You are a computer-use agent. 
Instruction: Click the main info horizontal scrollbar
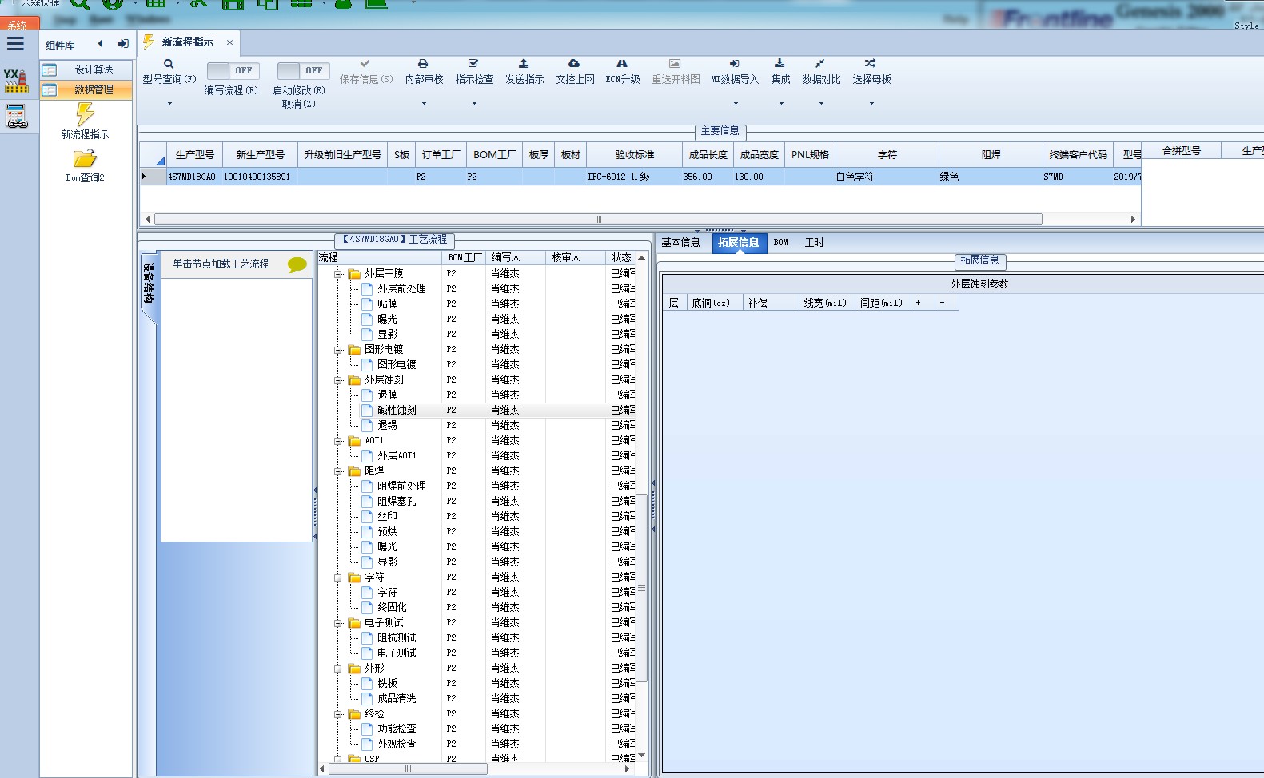tap(598, 219)
